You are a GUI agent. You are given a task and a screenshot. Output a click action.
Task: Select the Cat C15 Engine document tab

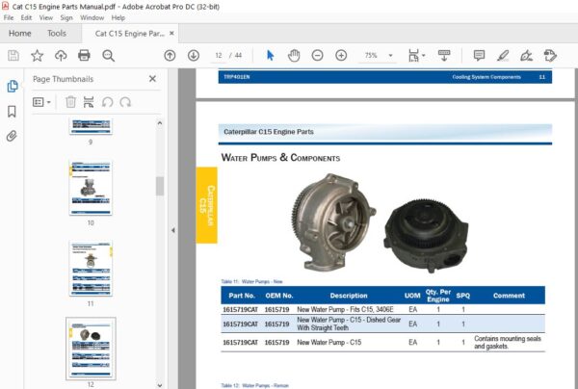tap(129, 34)
